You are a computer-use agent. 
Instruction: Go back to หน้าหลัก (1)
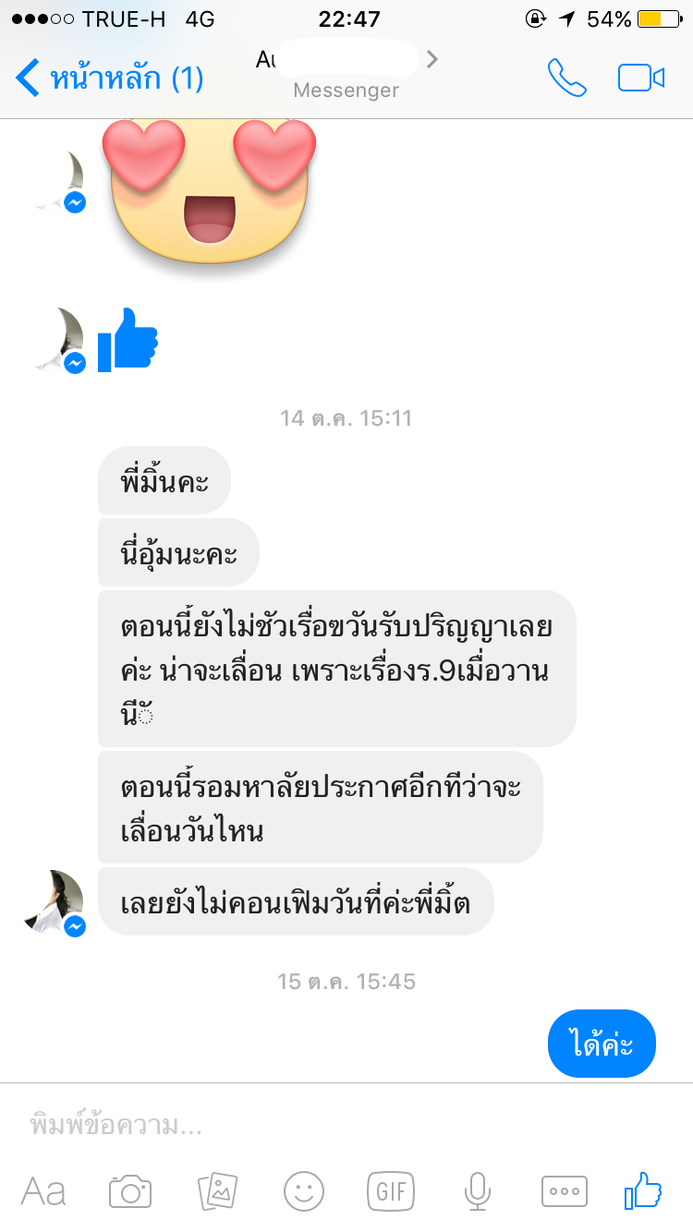pyautogui.click(x=110, y=79)
